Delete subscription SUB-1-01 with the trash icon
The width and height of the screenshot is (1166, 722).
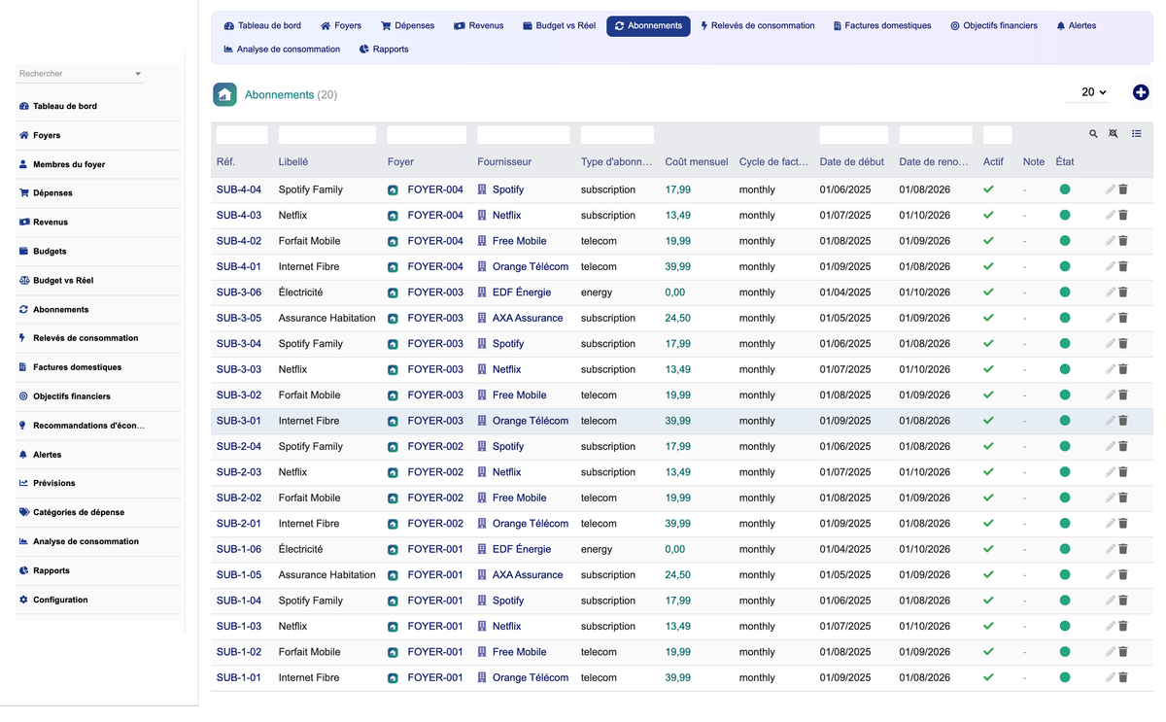pos(1123,677)
